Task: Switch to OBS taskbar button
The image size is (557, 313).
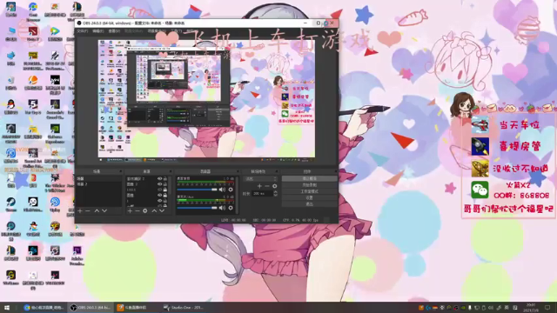Action: point(91,307)
